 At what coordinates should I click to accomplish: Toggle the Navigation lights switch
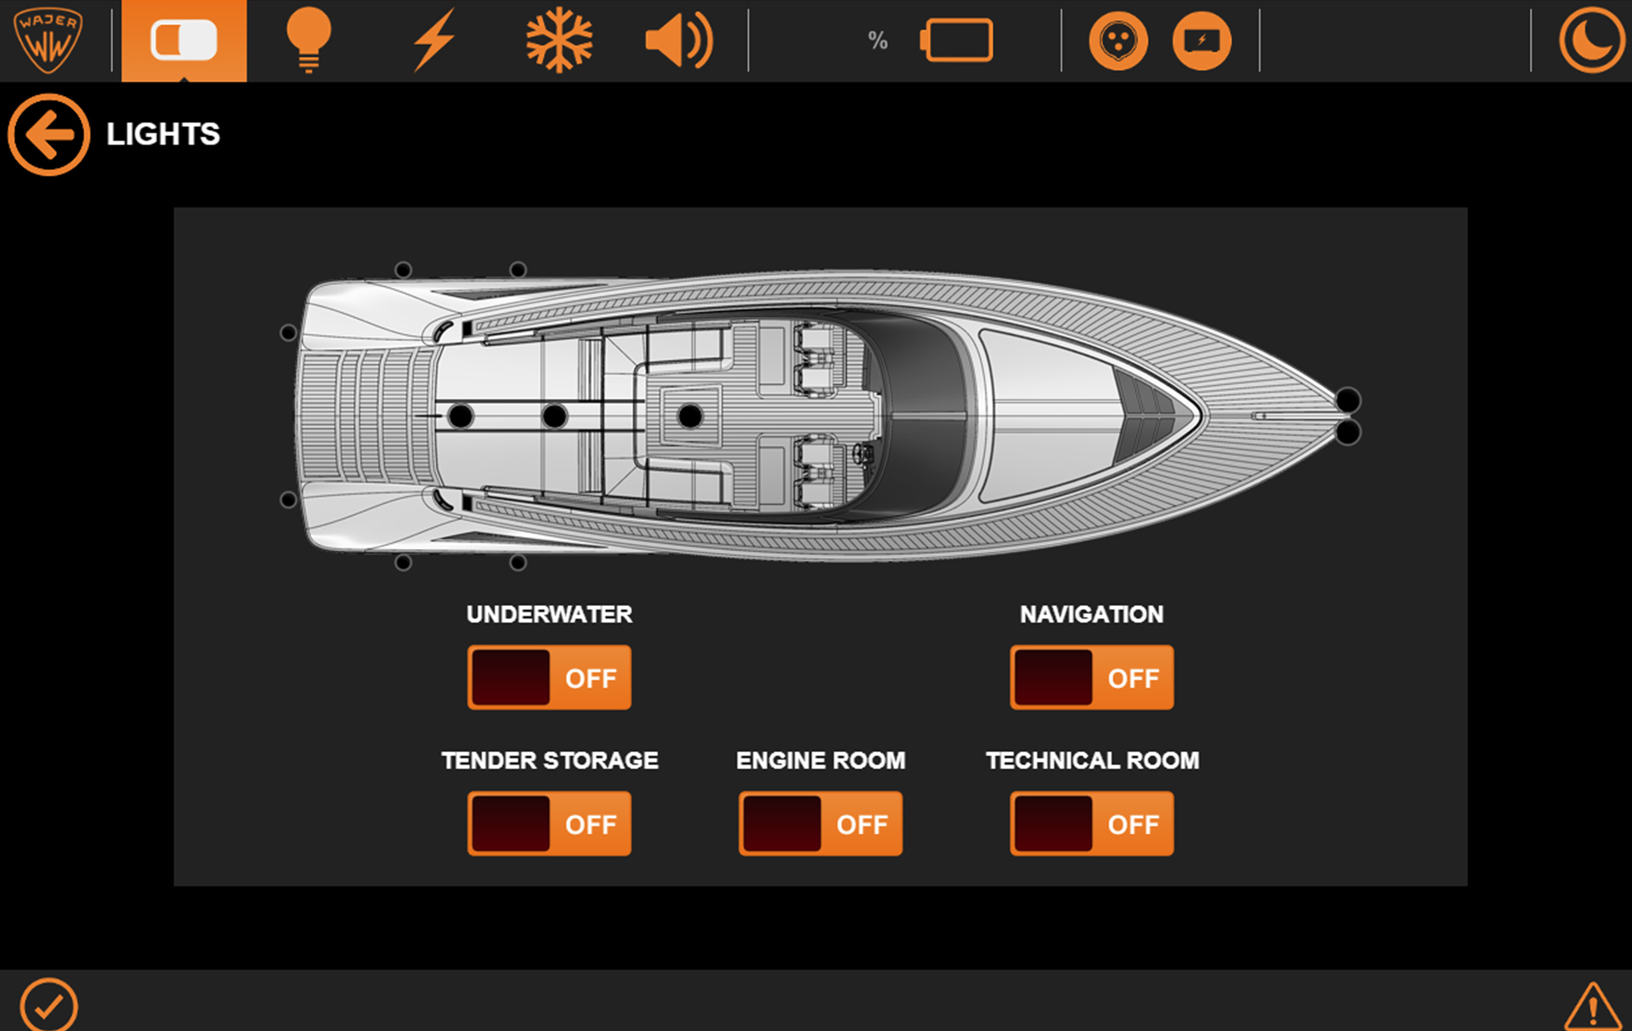point(1091,677)
